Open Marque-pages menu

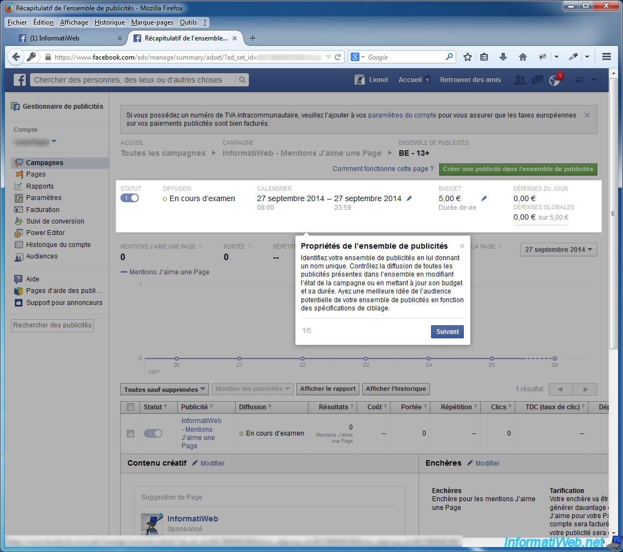click(x=152, y=22)
